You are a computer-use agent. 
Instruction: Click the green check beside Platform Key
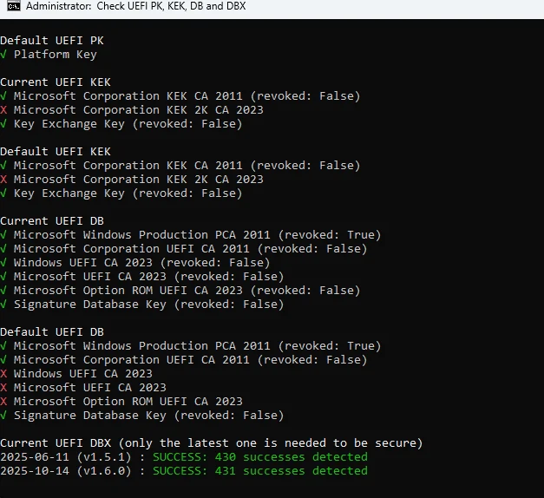tap(3, 55)
